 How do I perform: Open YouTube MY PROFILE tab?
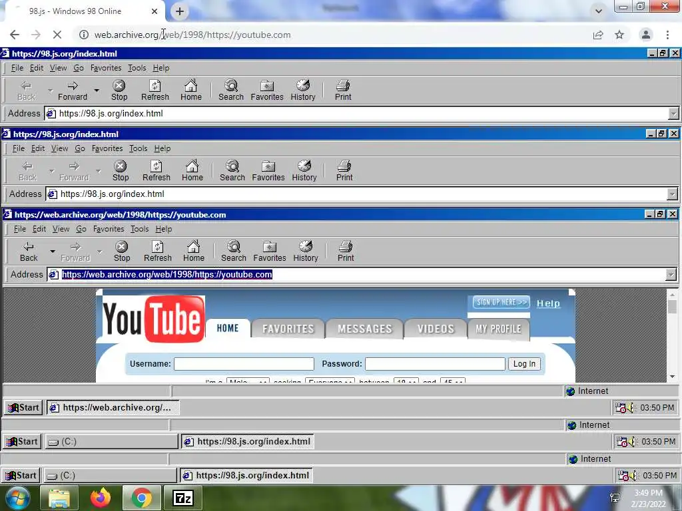[x=498, y=329]
